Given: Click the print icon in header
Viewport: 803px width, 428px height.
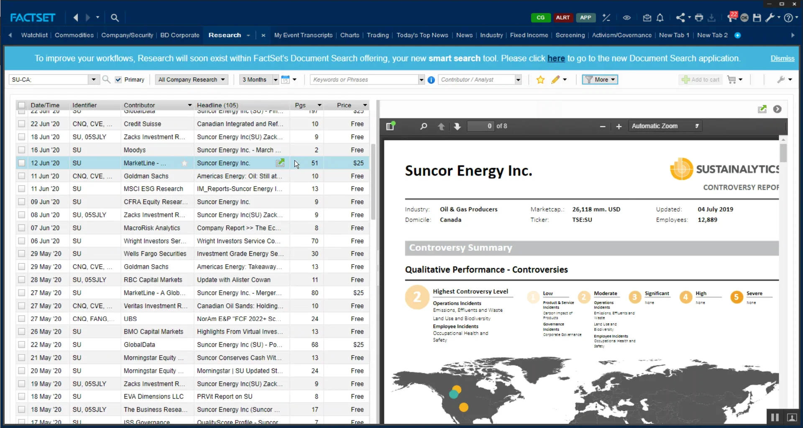Looking at the screenshot, I should pyautogui.click(x=699, y=18).
